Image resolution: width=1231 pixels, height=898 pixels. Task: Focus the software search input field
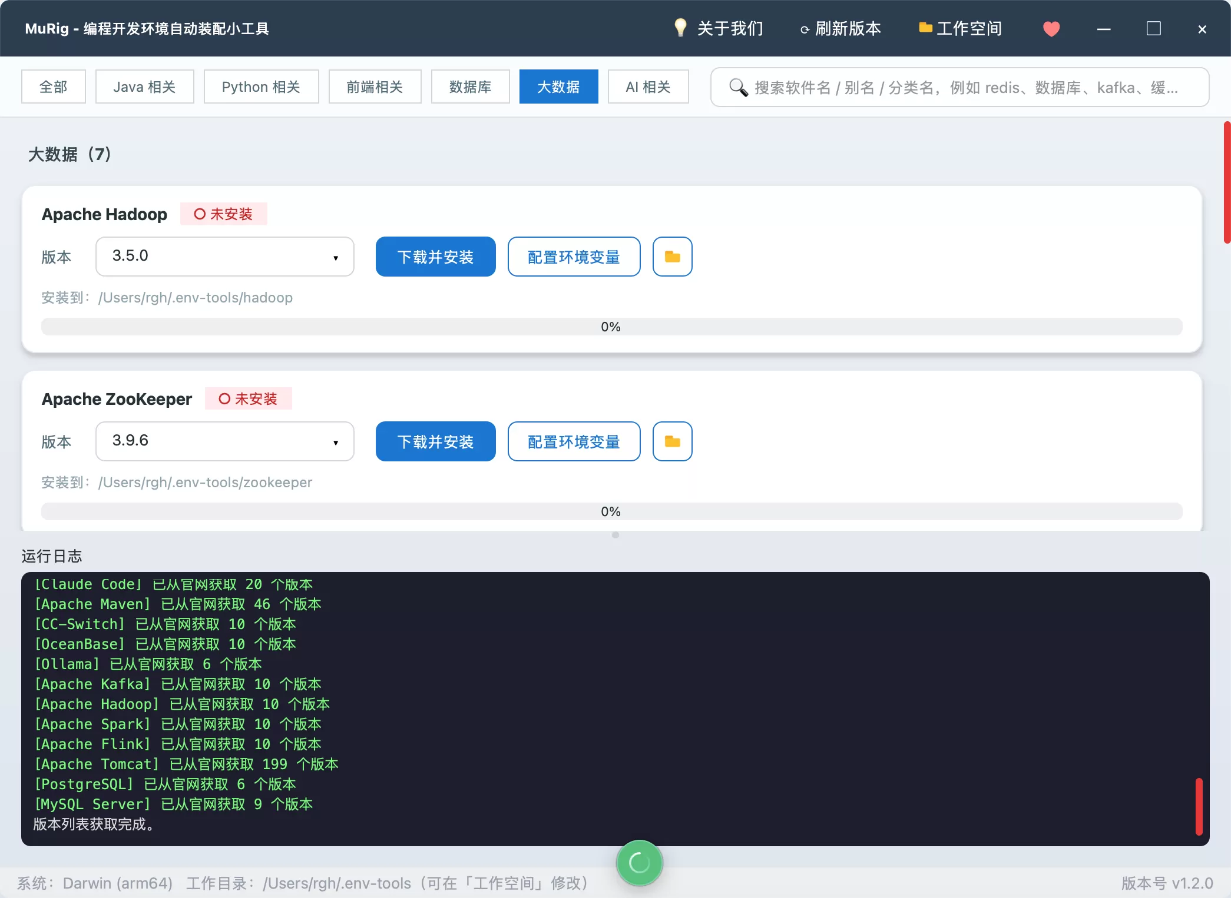[x=960, y=87]
